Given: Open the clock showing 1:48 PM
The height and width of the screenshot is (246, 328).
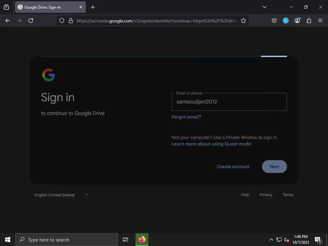Looking at the screenshot, I should (301, 240).
